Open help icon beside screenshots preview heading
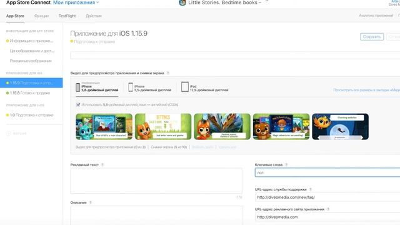Viewport: 400px width, 225px height. (168, 73)
